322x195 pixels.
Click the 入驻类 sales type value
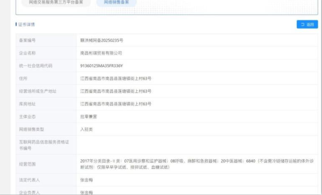point(87,129)
